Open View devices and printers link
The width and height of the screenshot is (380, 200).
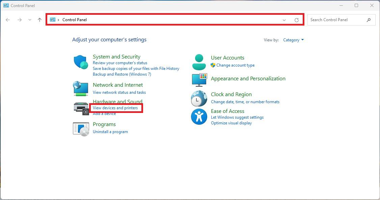click(115, 108)
